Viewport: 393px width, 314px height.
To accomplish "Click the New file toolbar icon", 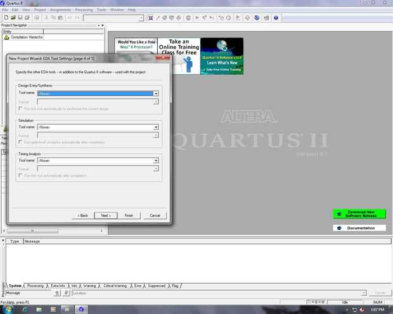I will click(x=6, y=18).
